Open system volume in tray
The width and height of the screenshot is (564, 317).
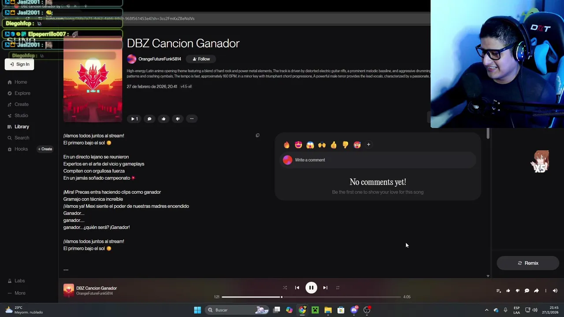[x=535, y=310]
